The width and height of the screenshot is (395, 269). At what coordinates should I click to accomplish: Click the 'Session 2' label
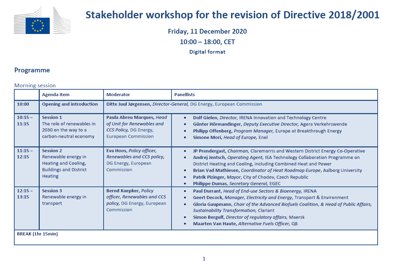pos(52,150)
